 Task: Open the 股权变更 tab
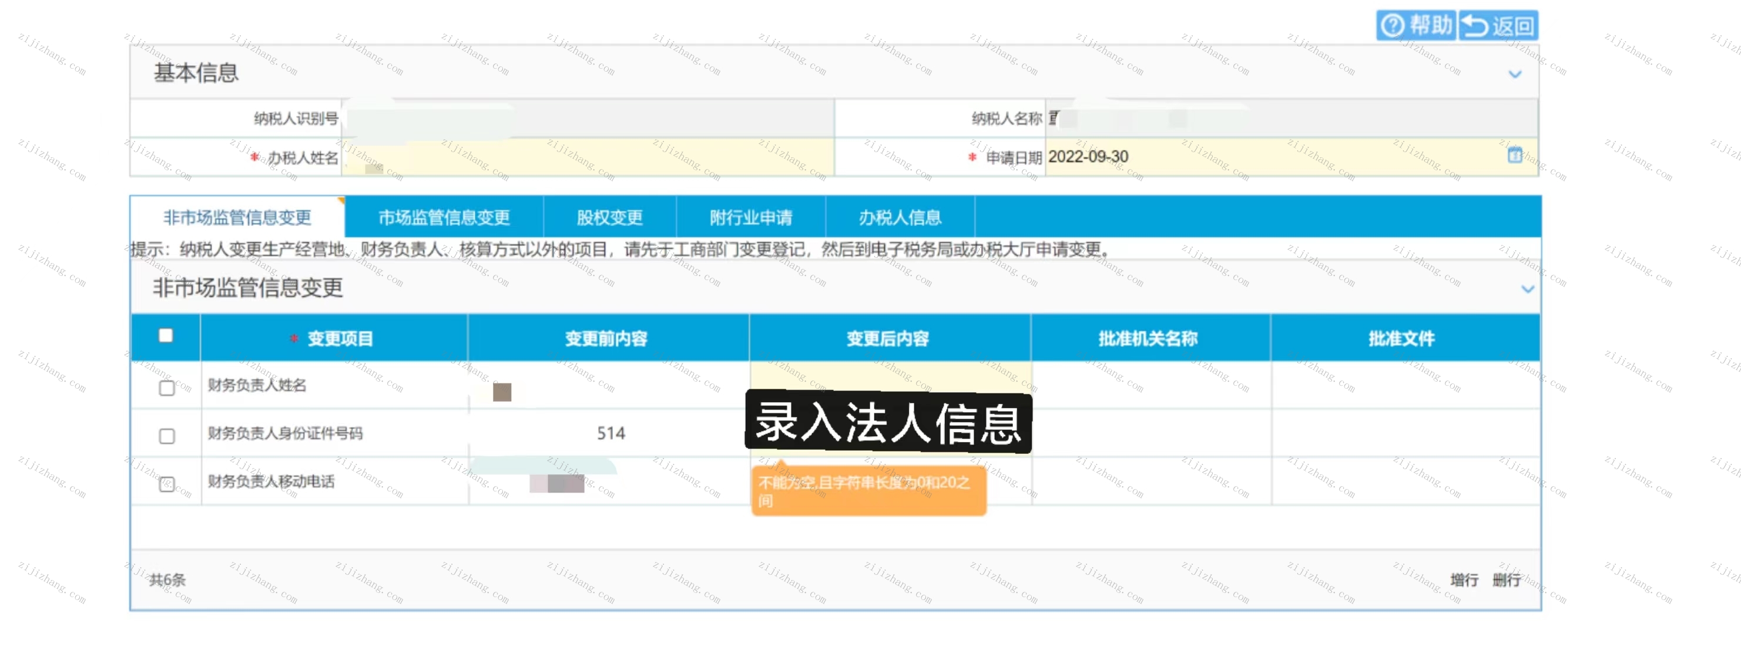(x=610, y=217)
